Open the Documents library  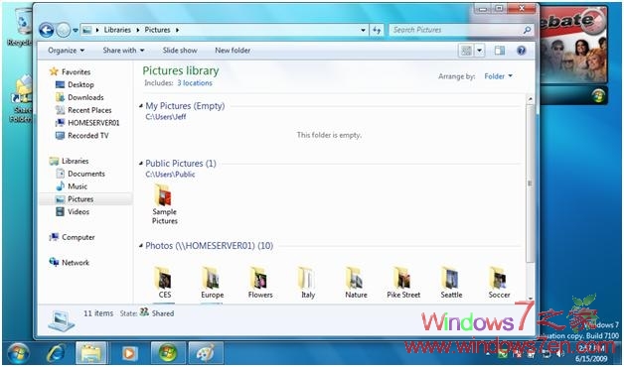(x=80, y=174)
